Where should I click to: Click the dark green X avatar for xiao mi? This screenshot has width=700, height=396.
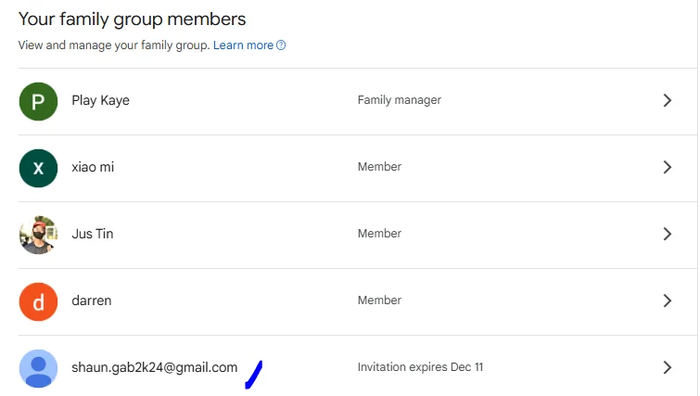[x=38, y=168]
